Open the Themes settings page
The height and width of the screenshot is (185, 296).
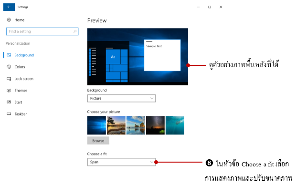(21, 90)
